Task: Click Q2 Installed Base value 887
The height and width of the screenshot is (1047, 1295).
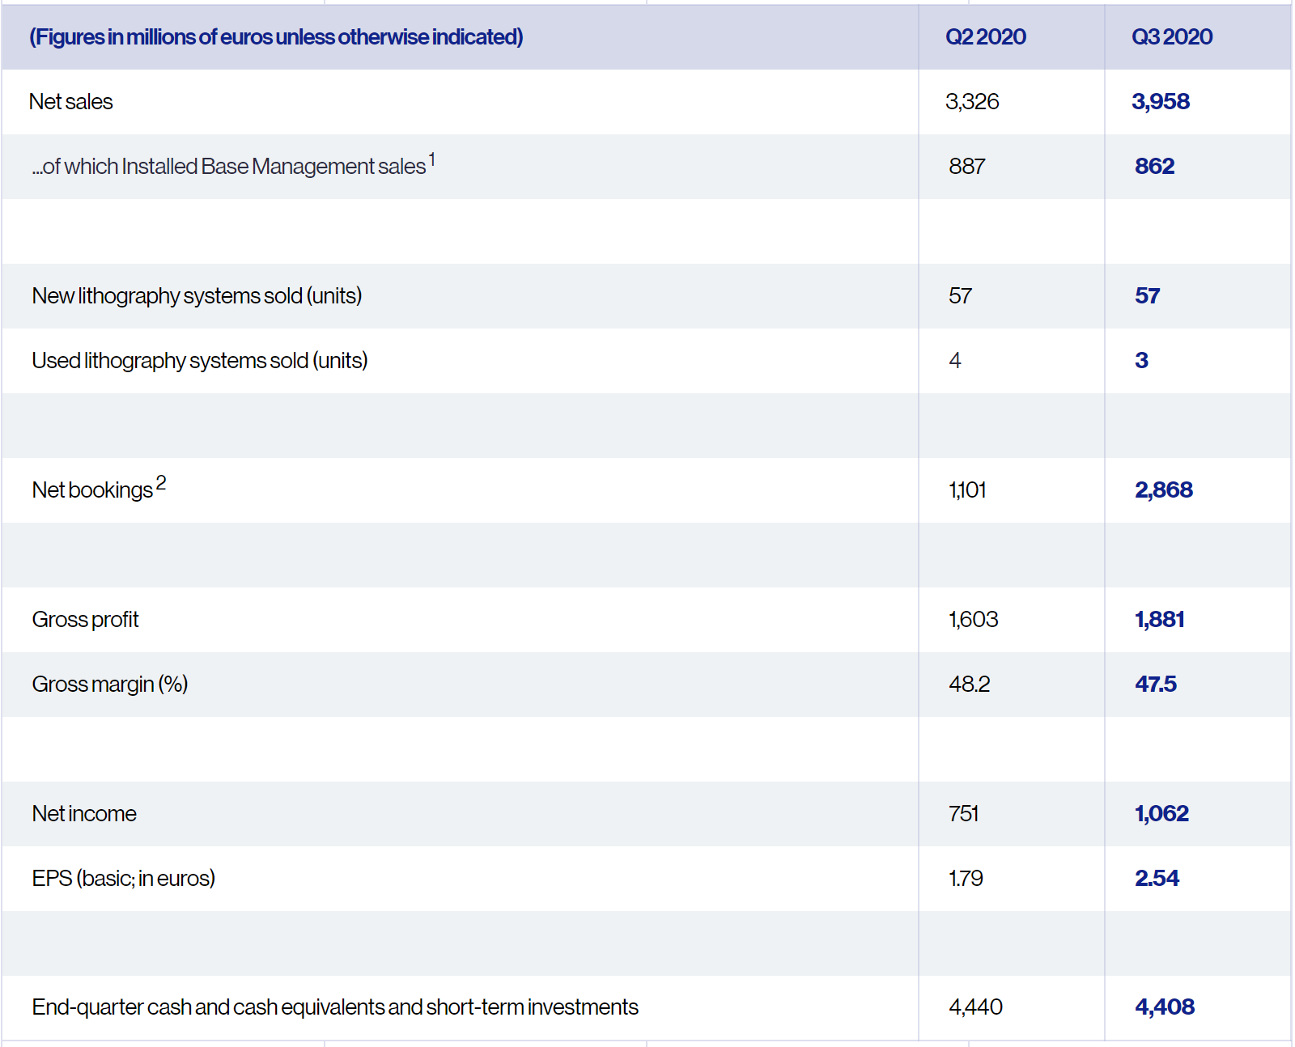Action: [966, 167]
